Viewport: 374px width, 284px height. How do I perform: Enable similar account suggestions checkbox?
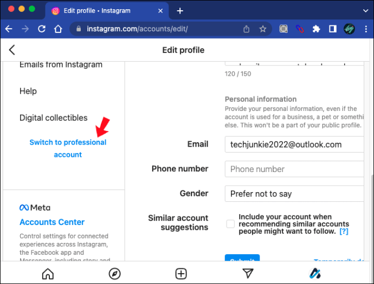click(230, 223)
